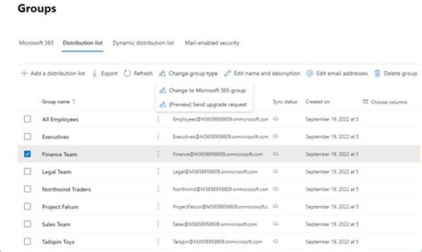
Task: Click the cloud sync icon in Tailspin Toys row
Action: pos(275,241)
